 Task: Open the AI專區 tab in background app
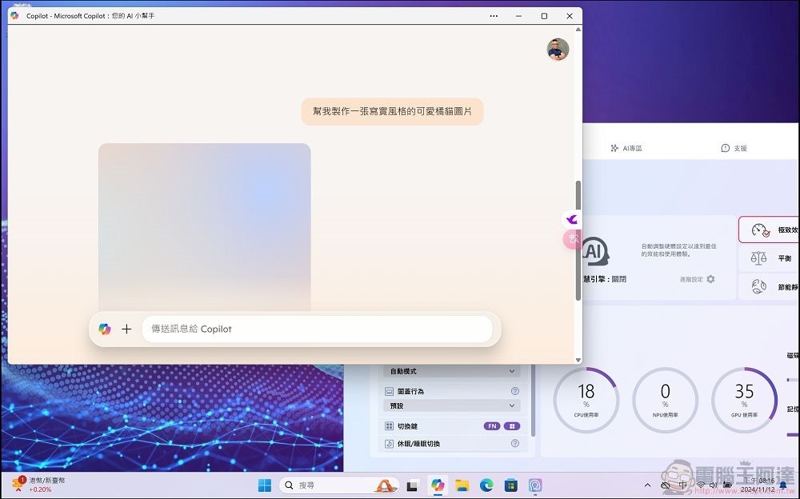626,148
